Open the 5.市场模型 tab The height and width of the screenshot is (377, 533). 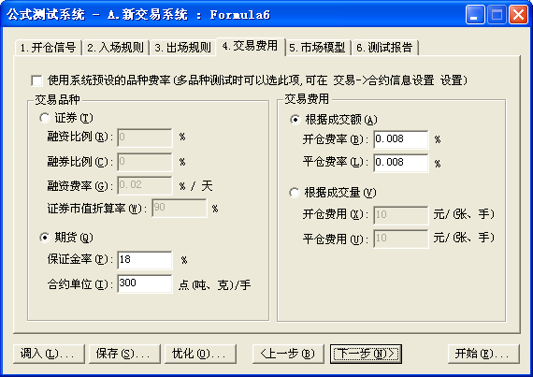click(317, 48)
